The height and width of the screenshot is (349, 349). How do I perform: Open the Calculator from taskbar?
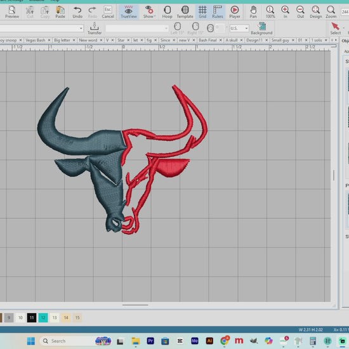pos(313,341)
